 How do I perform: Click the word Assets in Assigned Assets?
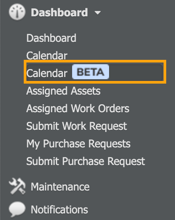pos(86,91)
